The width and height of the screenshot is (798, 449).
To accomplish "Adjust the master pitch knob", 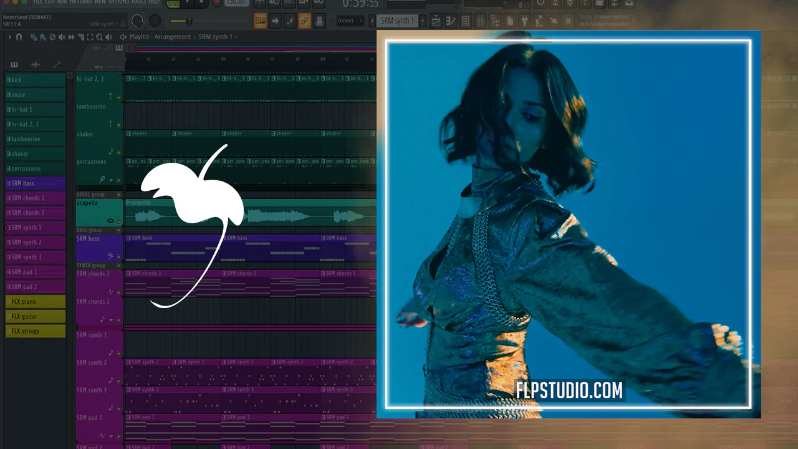I will [x=155, y=21].
